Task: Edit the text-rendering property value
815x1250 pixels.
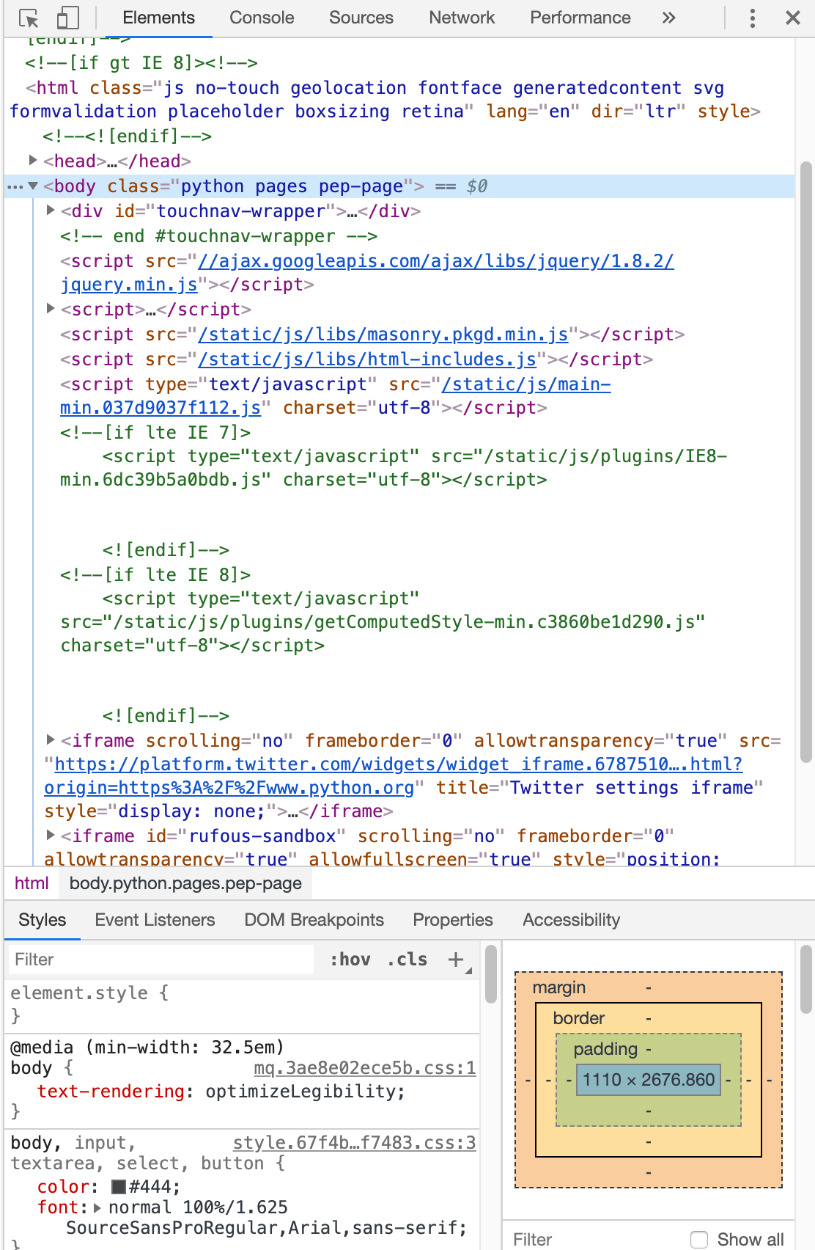Action: (x=302, y=1092)
